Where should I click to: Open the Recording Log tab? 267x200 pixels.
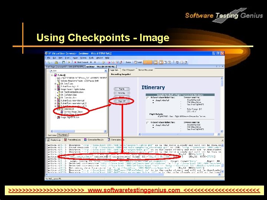coord(72,140)
